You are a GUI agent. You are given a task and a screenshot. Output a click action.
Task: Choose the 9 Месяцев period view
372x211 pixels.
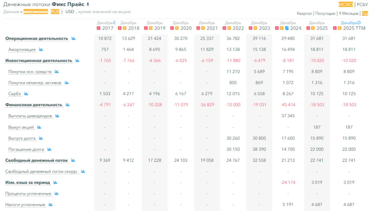click(349, 13)
